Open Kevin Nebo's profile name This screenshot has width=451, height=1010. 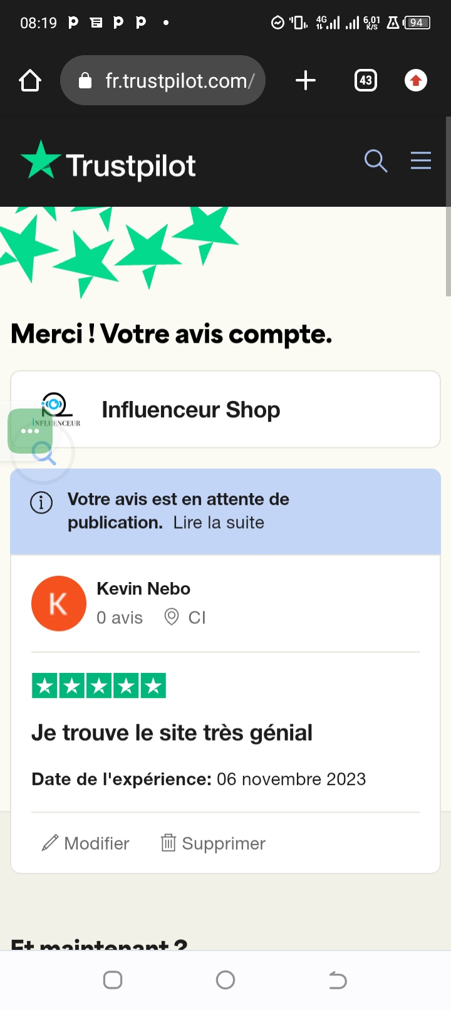pyautogui.click(x=143, y=589)
